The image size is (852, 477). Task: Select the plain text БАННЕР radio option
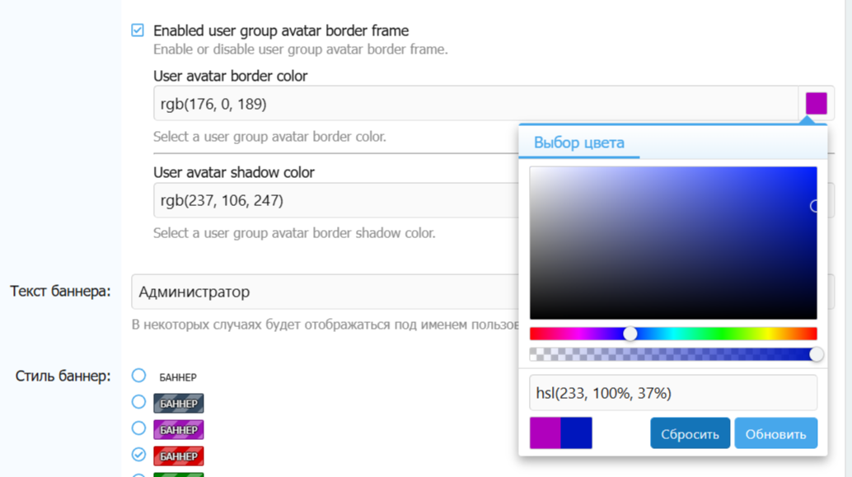138,376
